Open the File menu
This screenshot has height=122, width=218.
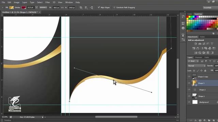3,2
